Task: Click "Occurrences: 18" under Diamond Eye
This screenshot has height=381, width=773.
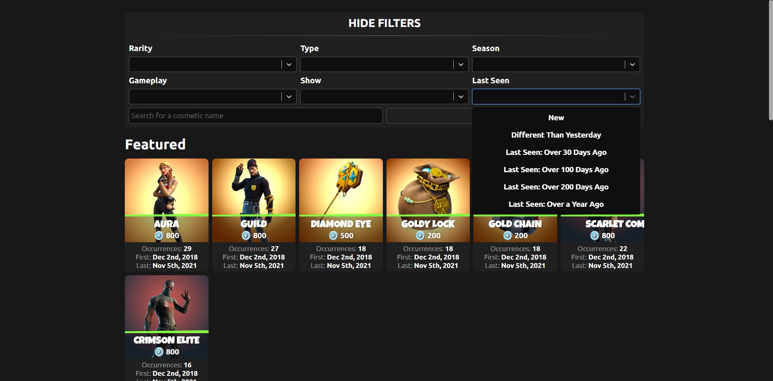Action: [341, 249]
